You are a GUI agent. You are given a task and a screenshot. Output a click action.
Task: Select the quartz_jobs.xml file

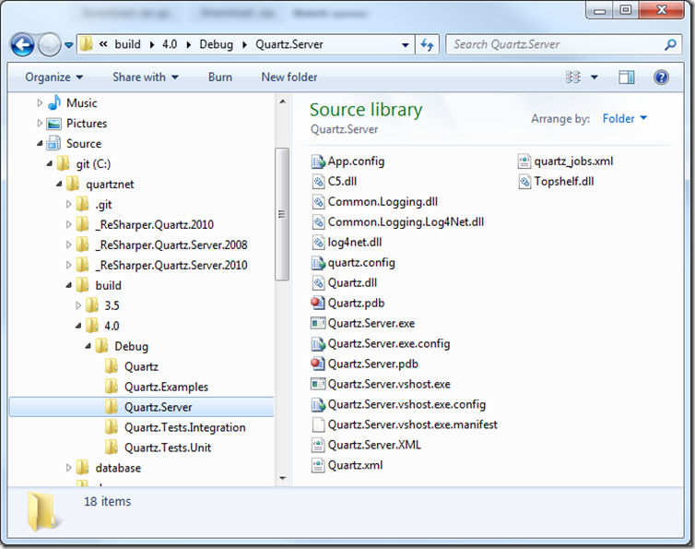pyautogui.click(x=572, y=161)
